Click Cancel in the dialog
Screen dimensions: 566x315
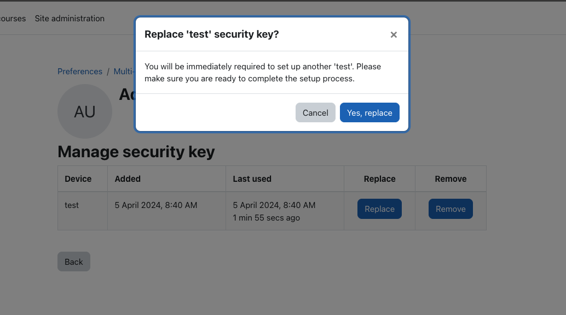315,112
